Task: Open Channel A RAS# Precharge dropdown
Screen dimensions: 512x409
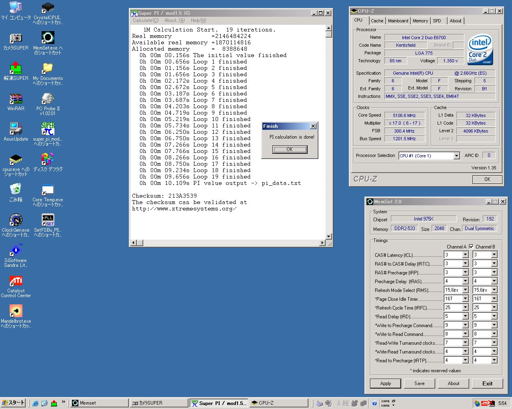Action: [x=465, y=272]
